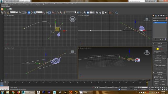This screenshot has width=168, height=94.
Task: Open the Layer Manager
Action: click(x=85, y=13)
